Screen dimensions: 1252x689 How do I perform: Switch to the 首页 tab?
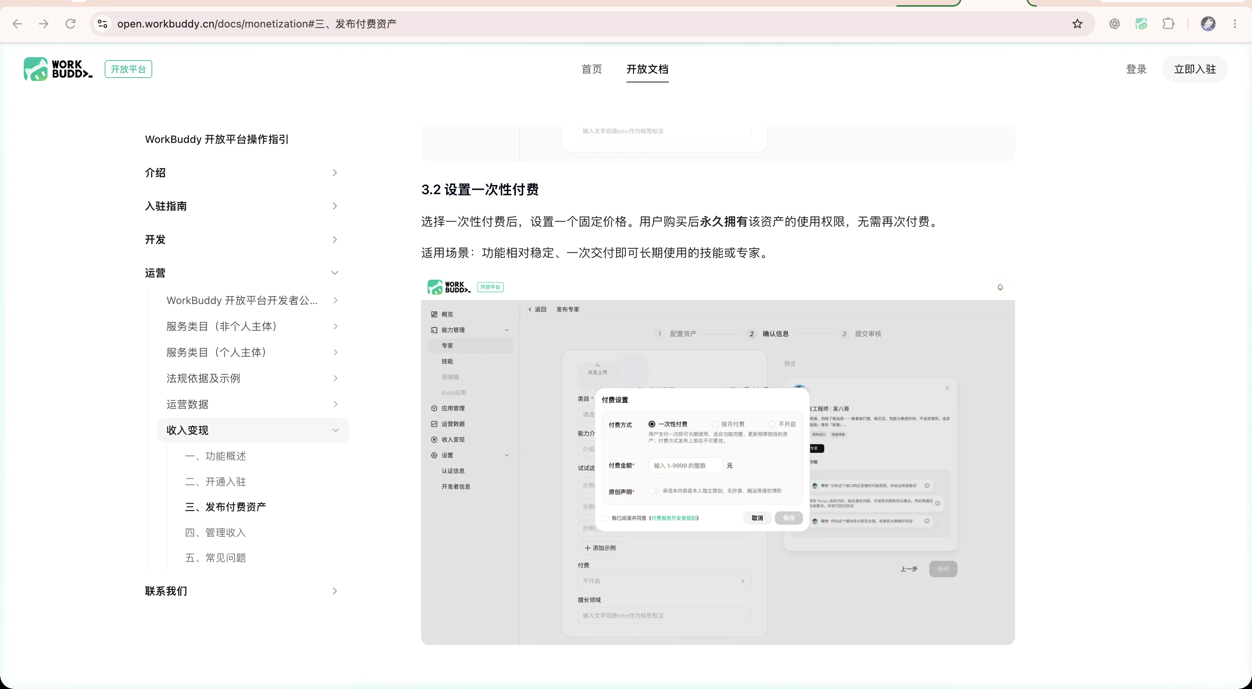coord(591,69)
